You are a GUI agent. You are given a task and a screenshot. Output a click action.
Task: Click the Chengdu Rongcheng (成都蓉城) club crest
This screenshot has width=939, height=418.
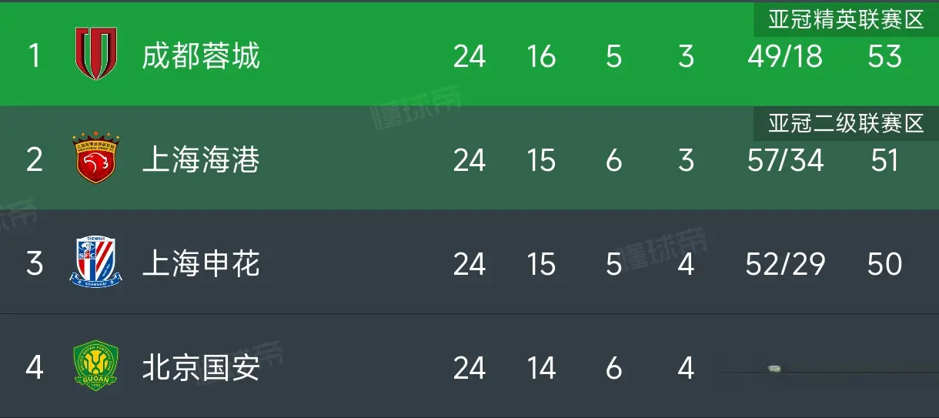96,53
